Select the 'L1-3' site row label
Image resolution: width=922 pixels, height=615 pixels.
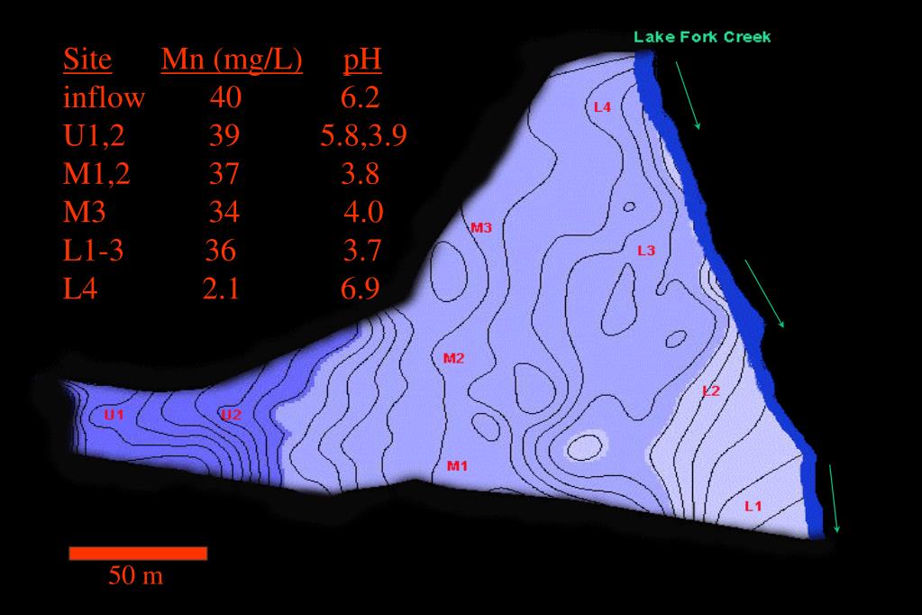(93, 251)
